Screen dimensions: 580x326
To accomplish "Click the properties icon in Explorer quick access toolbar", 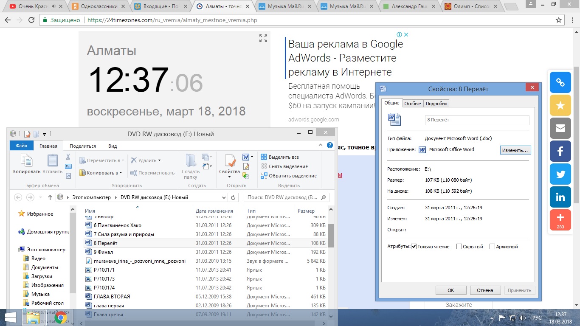I will click(x=27, y=134).
